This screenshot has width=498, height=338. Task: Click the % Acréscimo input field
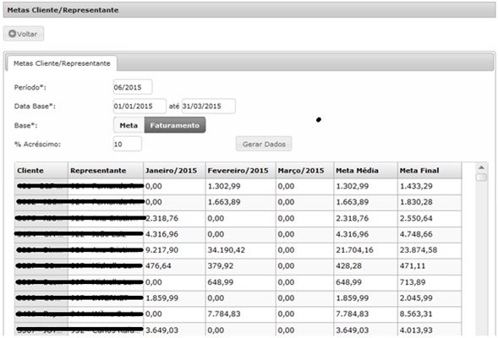[x=128, y=144]
